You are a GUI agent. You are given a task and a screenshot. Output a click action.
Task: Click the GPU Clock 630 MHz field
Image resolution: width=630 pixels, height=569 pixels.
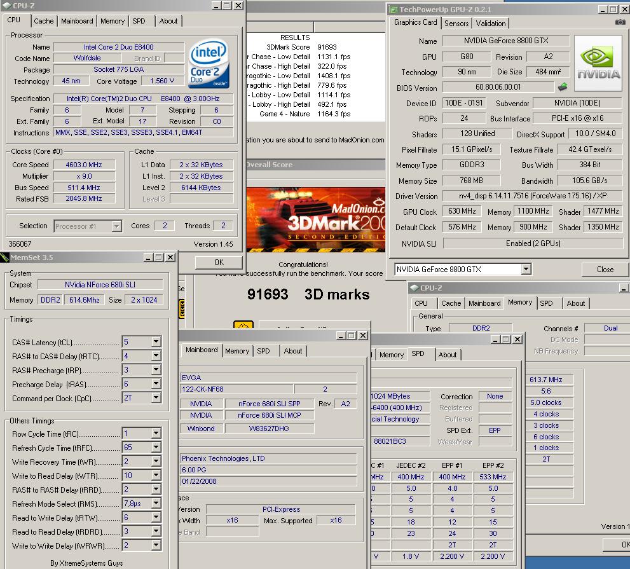coord(462,211)
